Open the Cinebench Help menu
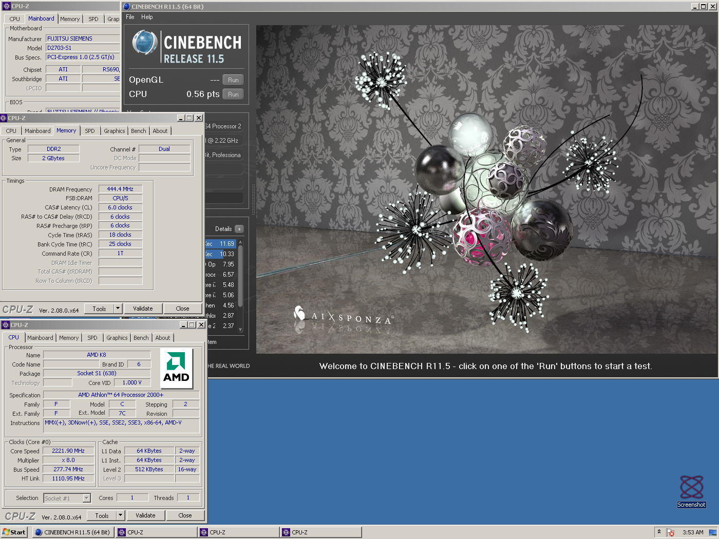 147,17
